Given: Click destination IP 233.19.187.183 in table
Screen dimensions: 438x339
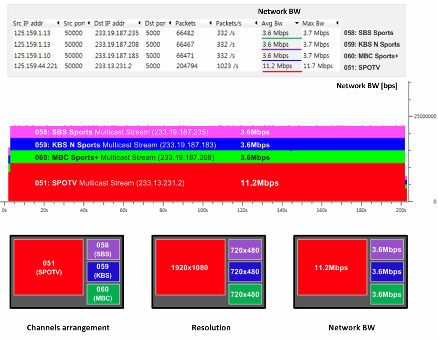Looking at the screenshot, I should [117, 56].
